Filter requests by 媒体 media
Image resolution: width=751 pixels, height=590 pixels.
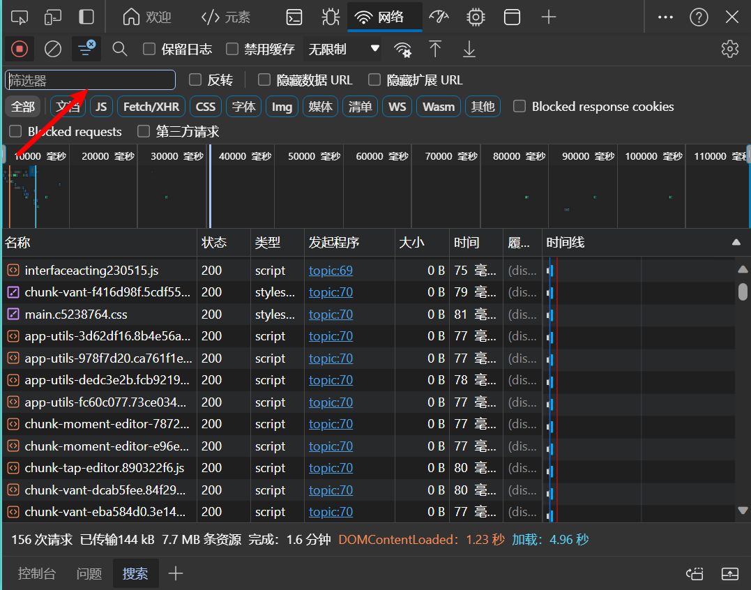tap(321, 106)
